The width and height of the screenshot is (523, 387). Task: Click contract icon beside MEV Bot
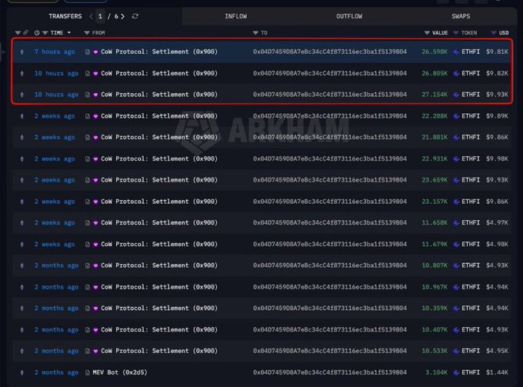pyautogui.click(x=88, y=372)
